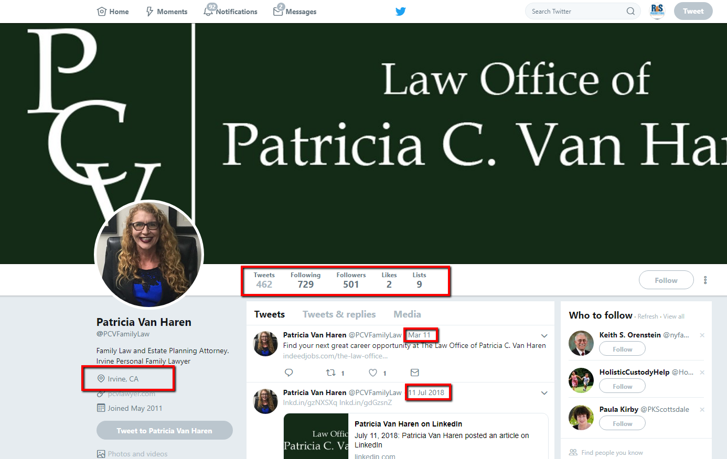727x459 pixels.
Task: Click Paula Kirby's avatar
Action: coord(581,418)
